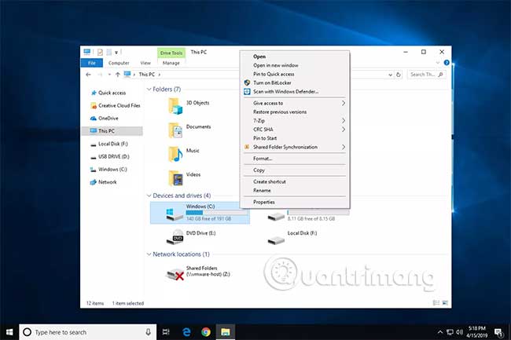Open the Manage Drive Tools tab
This screenshot has width=511, height=340.
171,63
